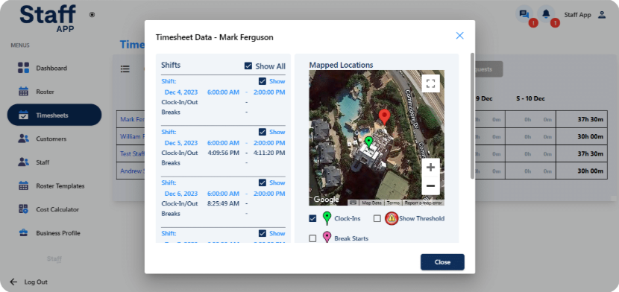
Task: Click the pink Break Starts legend pin
Action: point(327,237)
